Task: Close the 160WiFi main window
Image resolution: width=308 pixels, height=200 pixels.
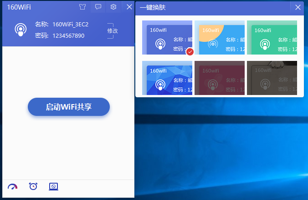Action: [x=129, y=7]
